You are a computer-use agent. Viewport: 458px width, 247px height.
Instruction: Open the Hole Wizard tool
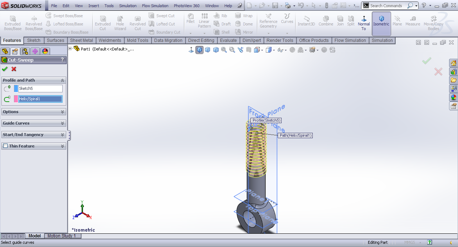click(x=120, y=23)
